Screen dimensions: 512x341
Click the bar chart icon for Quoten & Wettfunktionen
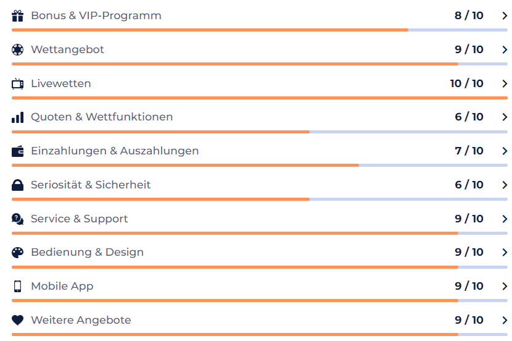click(x=18, y=117)
